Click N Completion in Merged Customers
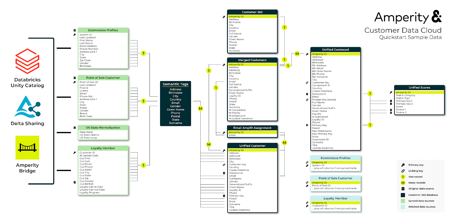 [237, 110]
